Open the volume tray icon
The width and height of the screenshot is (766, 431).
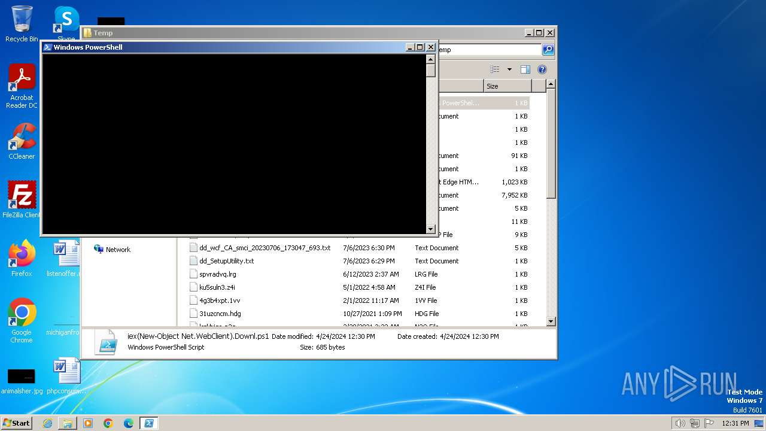(680, 423)
